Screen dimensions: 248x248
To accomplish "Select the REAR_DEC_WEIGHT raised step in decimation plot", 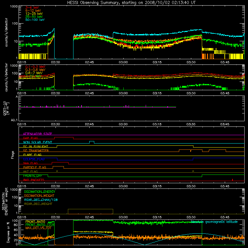I will pos(91,211).
